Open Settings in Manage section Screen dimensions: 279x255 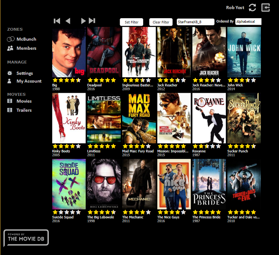pyautogui.click(x=25, y=73)
